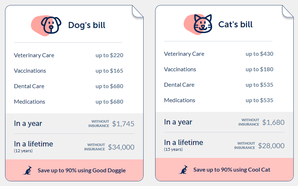Click dog Veterinary Care up to $220 amount

[109, 55]
